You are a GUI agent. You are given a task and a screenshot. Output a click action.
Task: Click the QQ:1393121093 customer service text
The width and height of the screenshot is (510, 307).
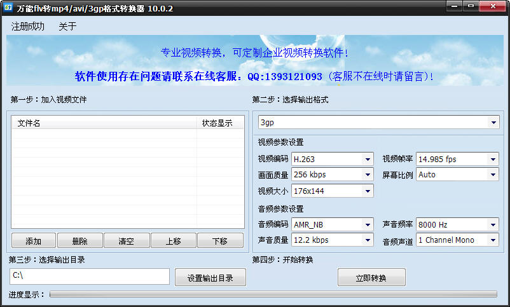[285, 76]
